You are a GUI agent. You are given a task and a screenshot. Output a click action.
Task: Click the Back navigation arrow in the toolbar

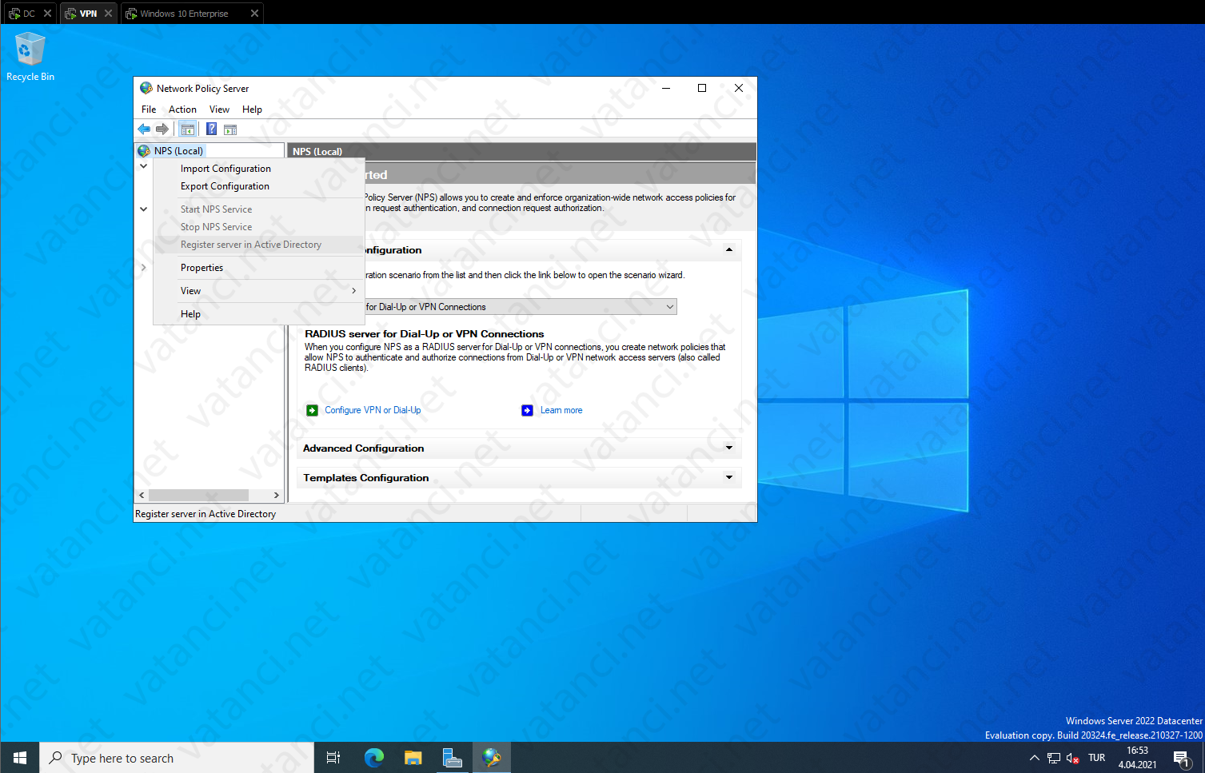(x=145, y=129)
